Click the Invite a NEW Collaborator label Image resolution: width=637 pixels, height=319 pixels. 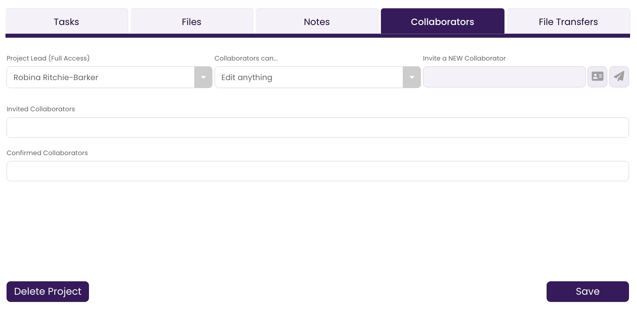coord(464,58)
